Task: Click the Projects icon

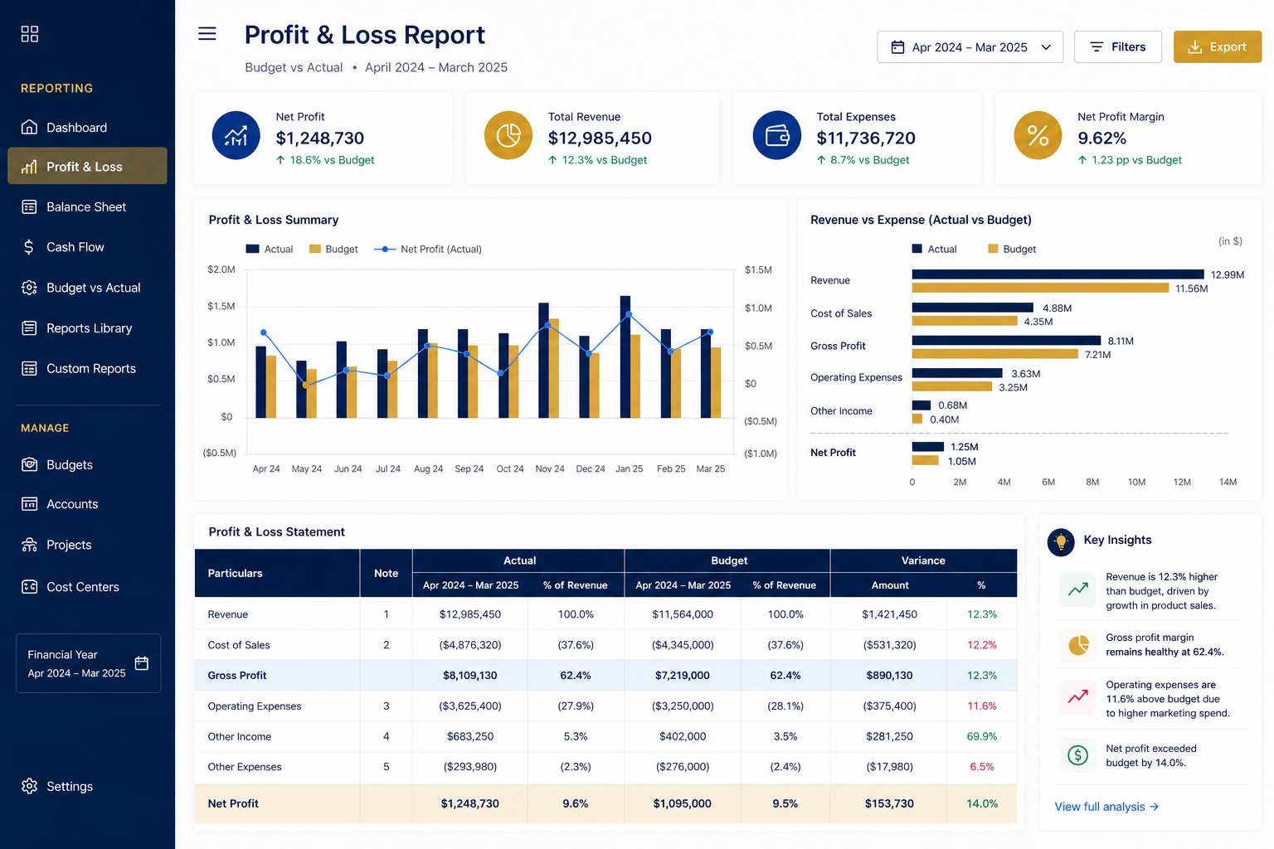Action: (29, 545)
